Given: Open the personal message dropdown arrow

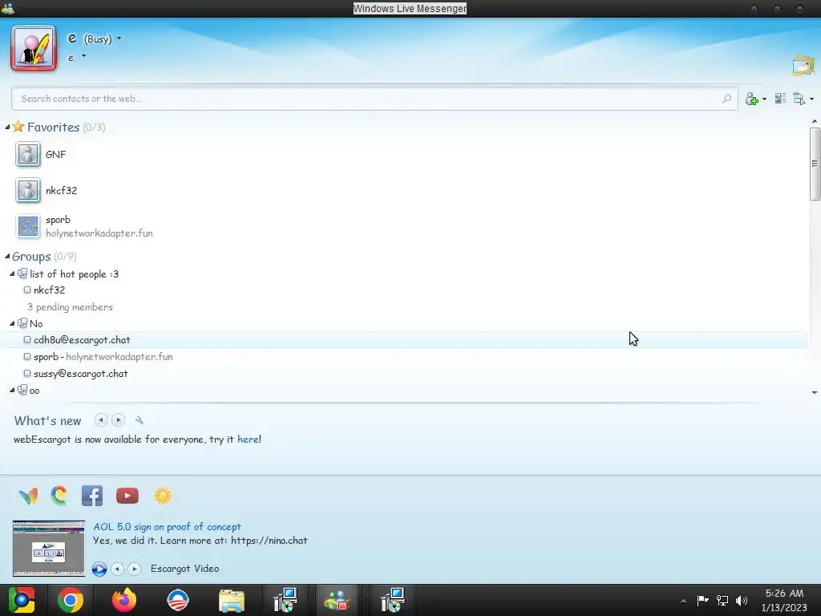Looking at the screenshot, I should (83, 55).
